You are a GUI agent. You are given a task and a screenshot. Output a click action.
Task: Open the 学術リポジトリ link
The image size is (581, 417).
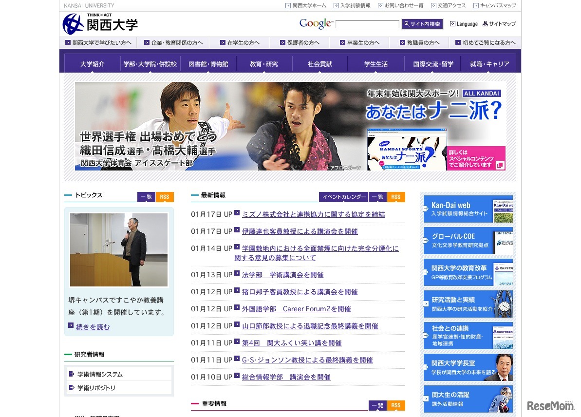[96, 388]
